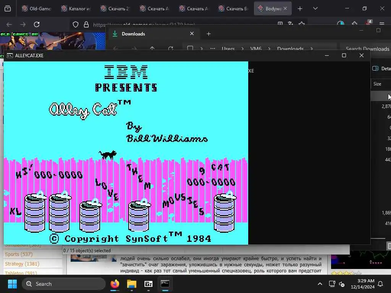The height and width of the screenshot is (293, 391).
Task: Click the old-games.ru site logo
Action: click(19, 34)
